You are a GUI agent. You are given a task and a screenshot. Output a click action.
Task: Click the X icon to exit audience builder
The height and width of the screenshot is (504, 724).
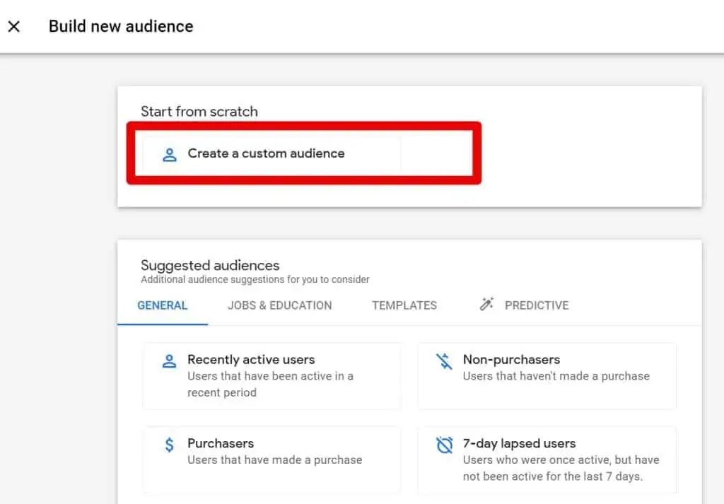click(x=13, y=26)
